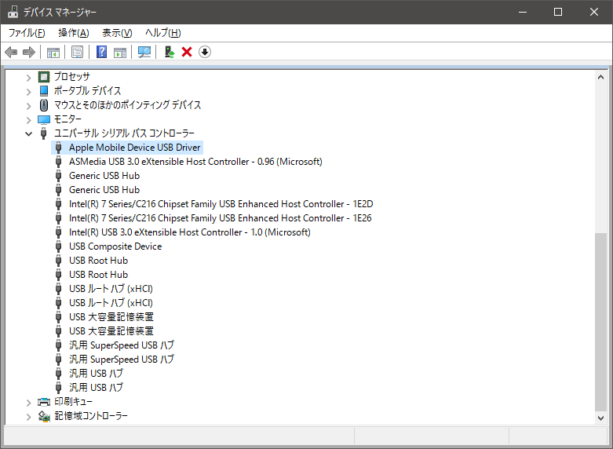Viewport: 613px width, 449px height.
Task: Select the 印刷キュー label
Action: (73, 402)
